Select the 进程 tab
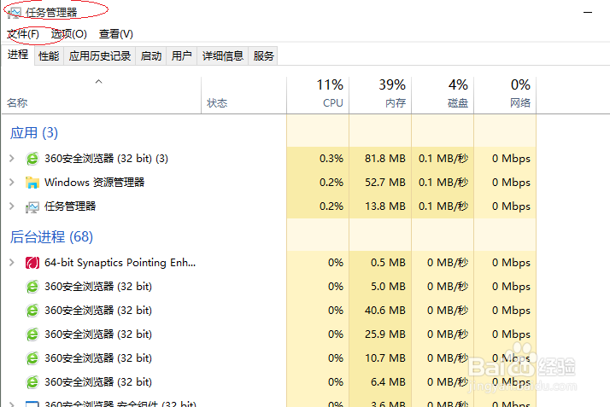 tap(18, 55)
